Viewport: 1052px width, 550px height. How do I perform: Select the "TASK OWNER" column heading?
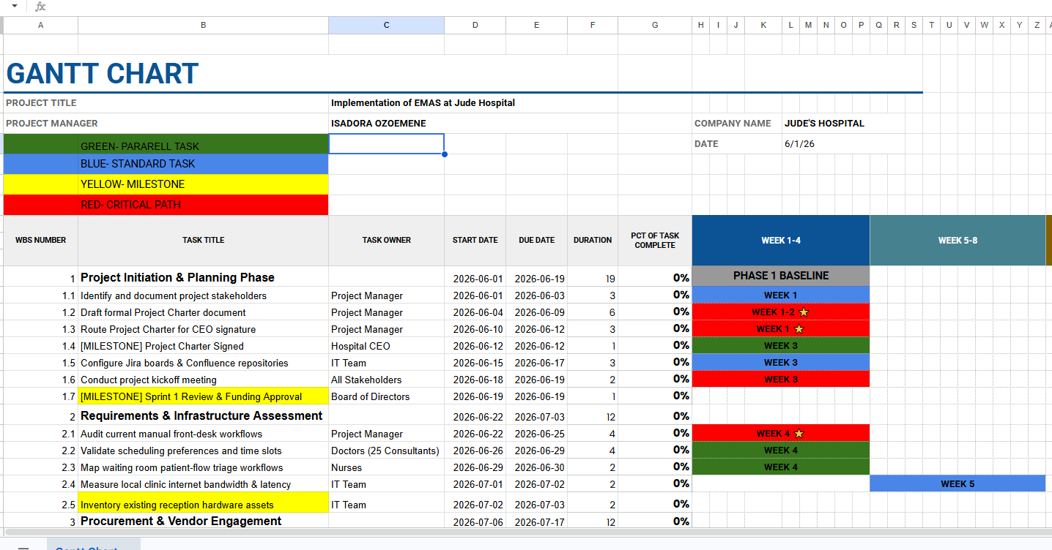tap(386, 241)
